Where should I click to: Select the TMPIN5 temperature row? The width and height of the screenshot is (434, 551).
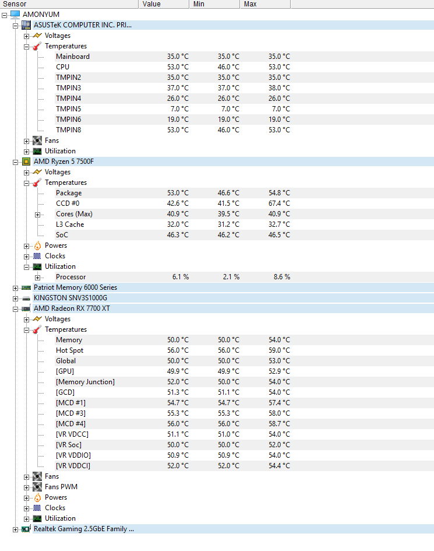[244, 109]
